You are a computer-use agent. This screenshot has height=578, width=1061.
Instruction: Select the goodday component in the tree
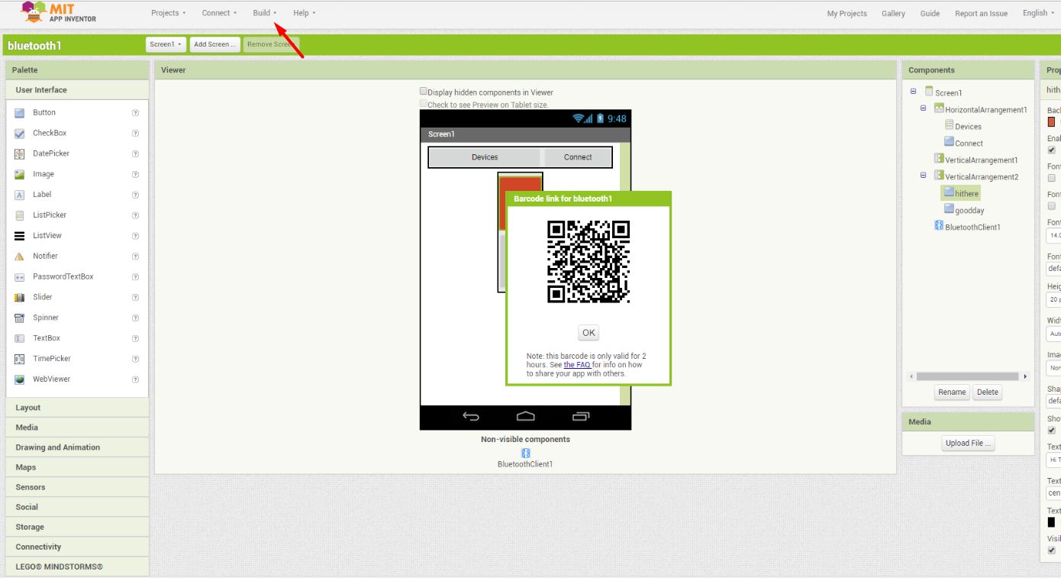pyautogui.click(x=963, y=210)
